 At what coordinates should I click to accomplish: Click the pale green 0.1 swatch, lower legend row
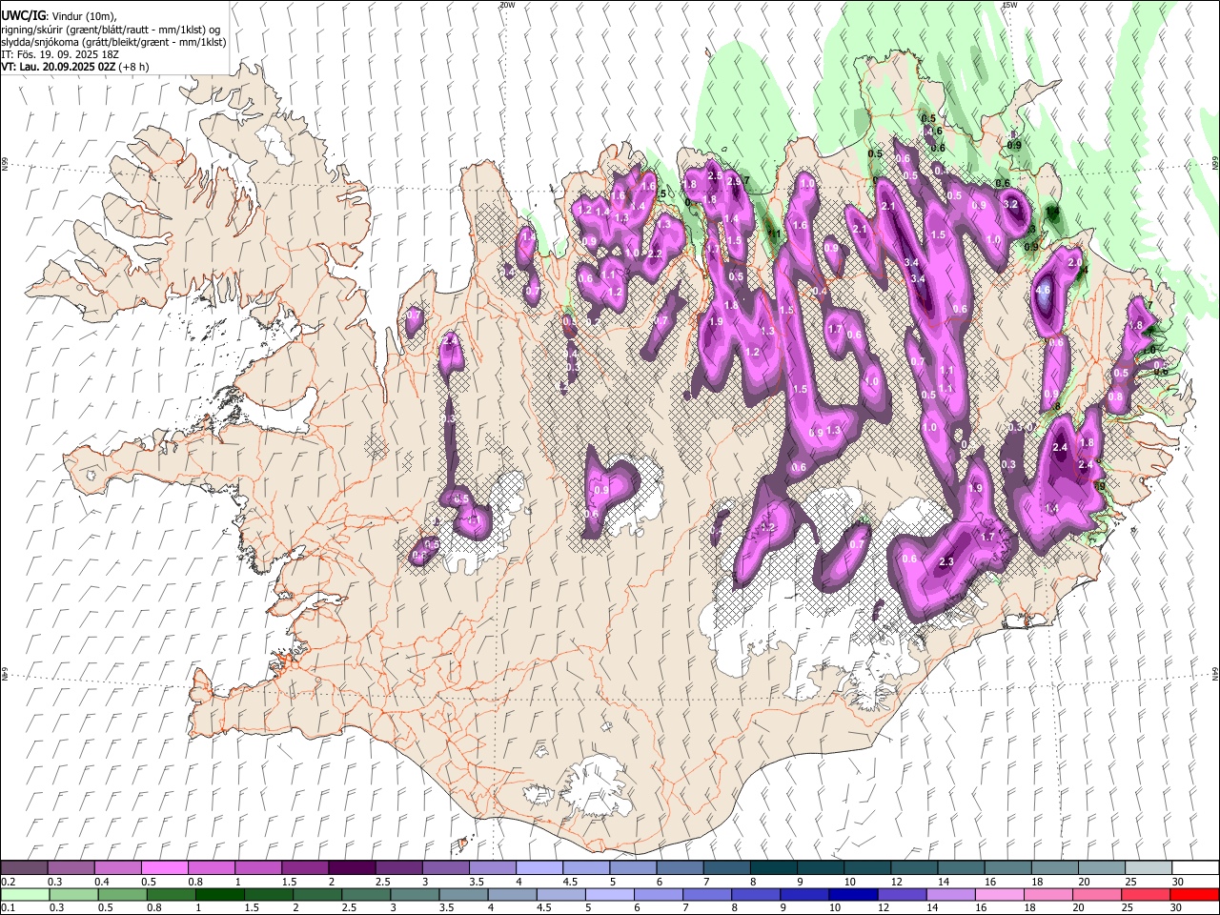coord(24,894)
